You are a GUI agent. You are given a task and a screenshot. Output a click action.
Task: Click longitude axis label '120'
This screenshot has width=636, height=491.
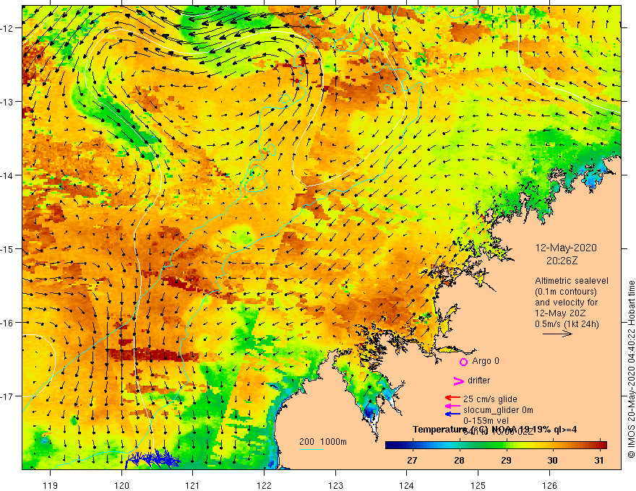121,485
